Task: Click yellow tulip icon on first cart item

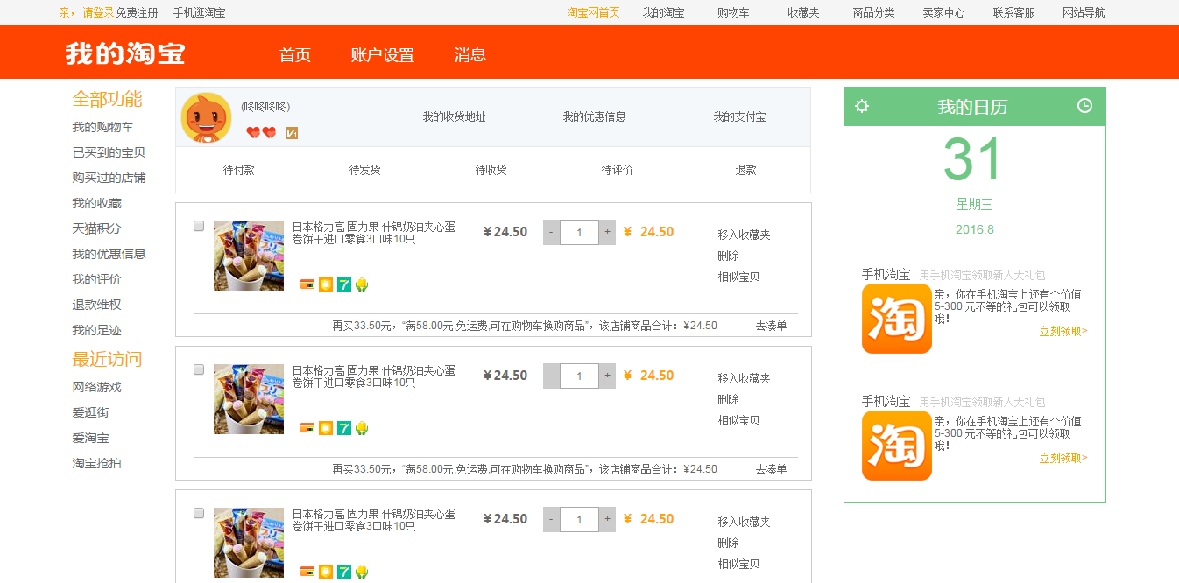Action: click(x=362, y=284)
